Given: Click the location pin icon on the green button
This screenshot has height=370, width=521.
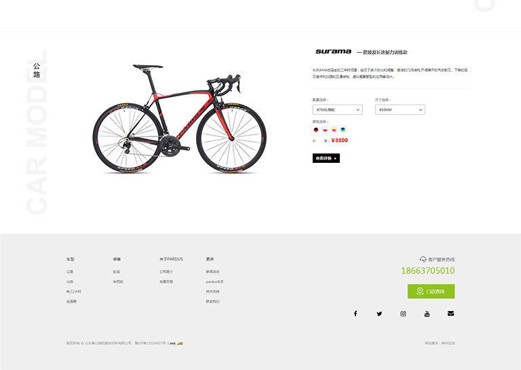Looking at the screenshot, I should [x=420, y=291].
